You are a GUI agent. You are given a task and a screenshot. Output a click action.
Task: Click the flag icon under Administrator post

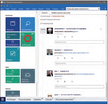point(58,37)
